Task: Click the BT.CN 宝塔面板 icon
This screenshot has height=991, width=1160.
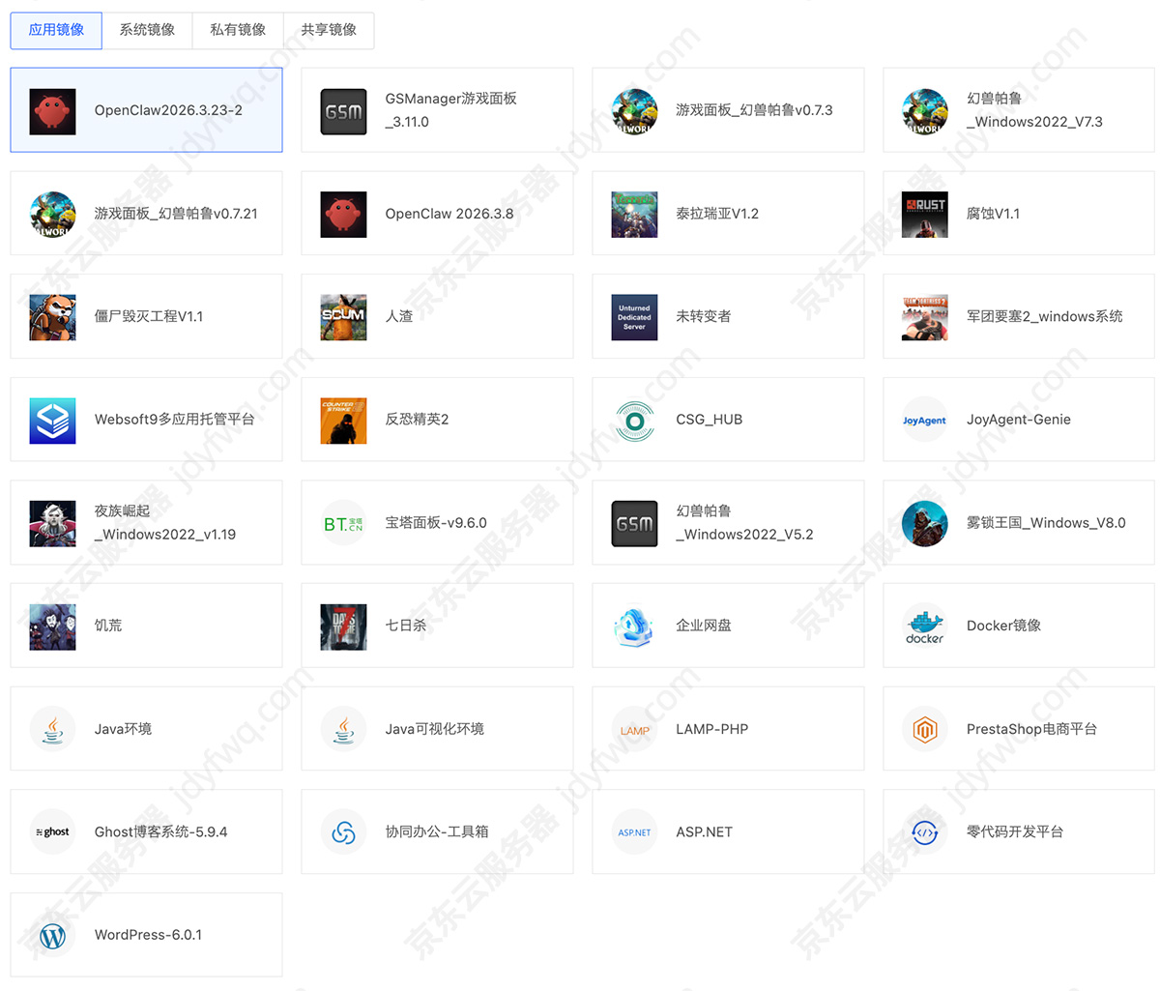Action: click(343, 522)
